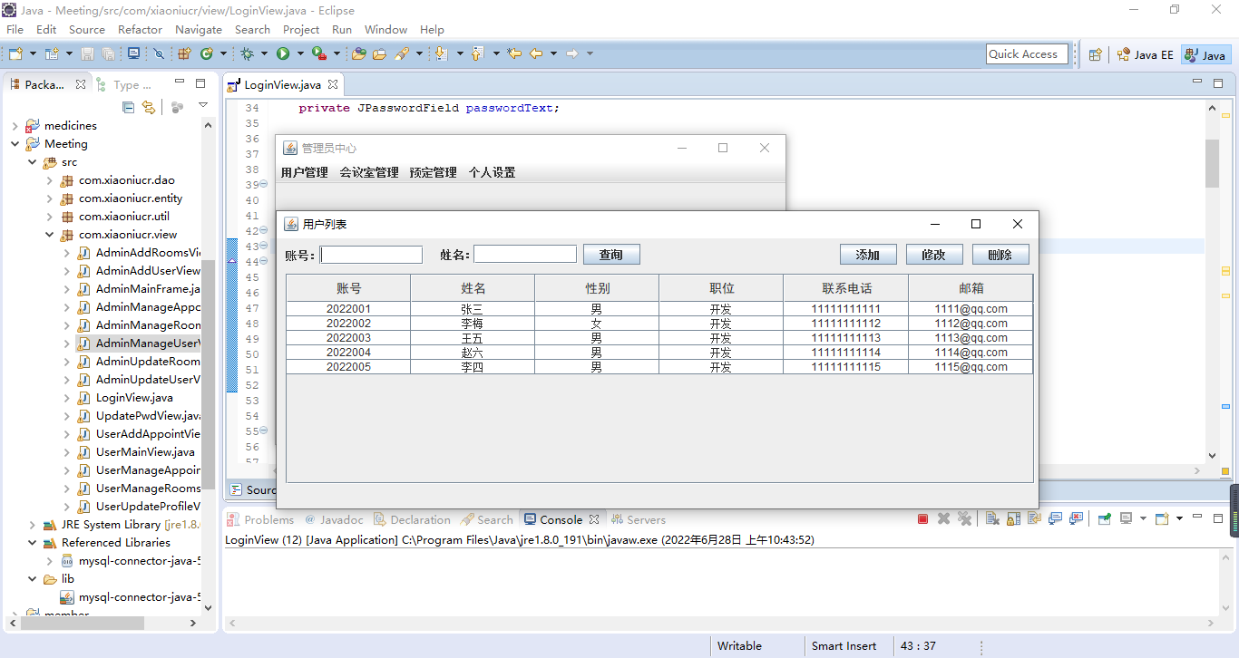
Task: Open the Run dropdown arrow
Action: pyautogui.click(x=300, y=53)
